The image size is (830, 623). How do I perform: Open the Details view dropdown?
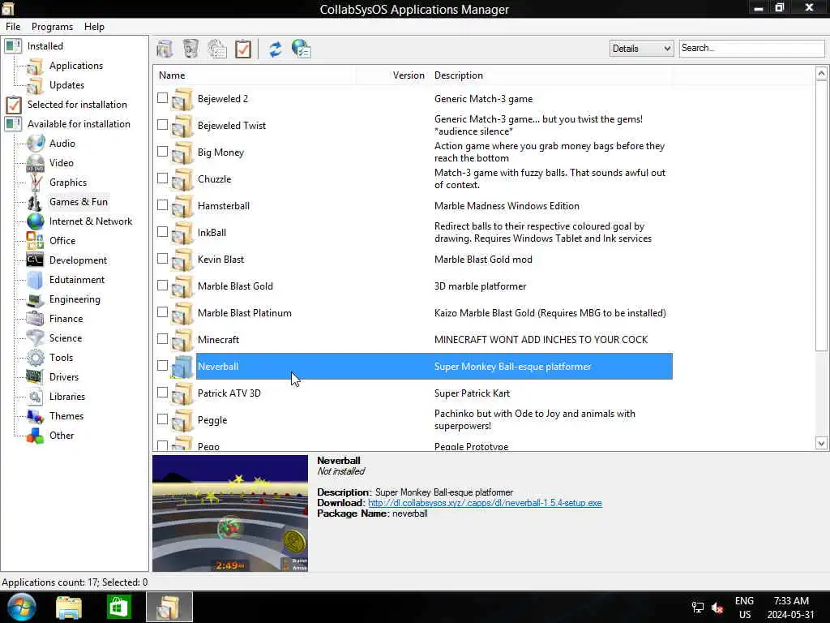tap(641, 48)
